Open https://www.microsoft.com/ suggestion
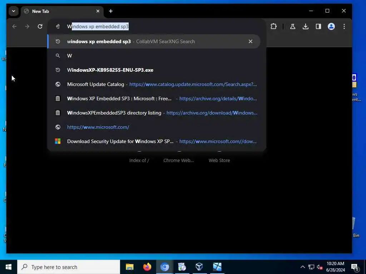The width and height of the screenshot is (366, 274). pos(154,127)
